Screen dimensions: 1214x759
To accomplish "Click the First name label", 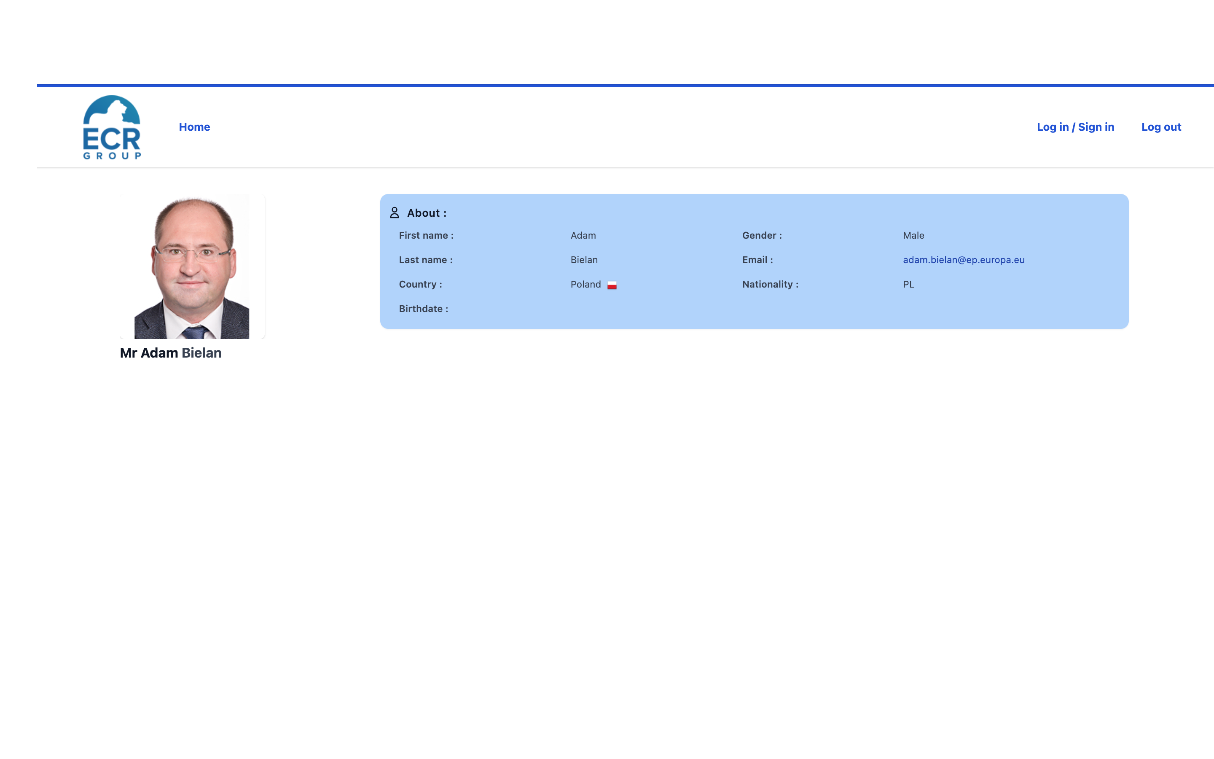I will point(426,235).
